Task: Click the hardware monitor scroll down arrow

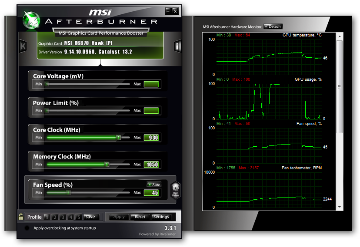Action: click(x=340, y=207)
